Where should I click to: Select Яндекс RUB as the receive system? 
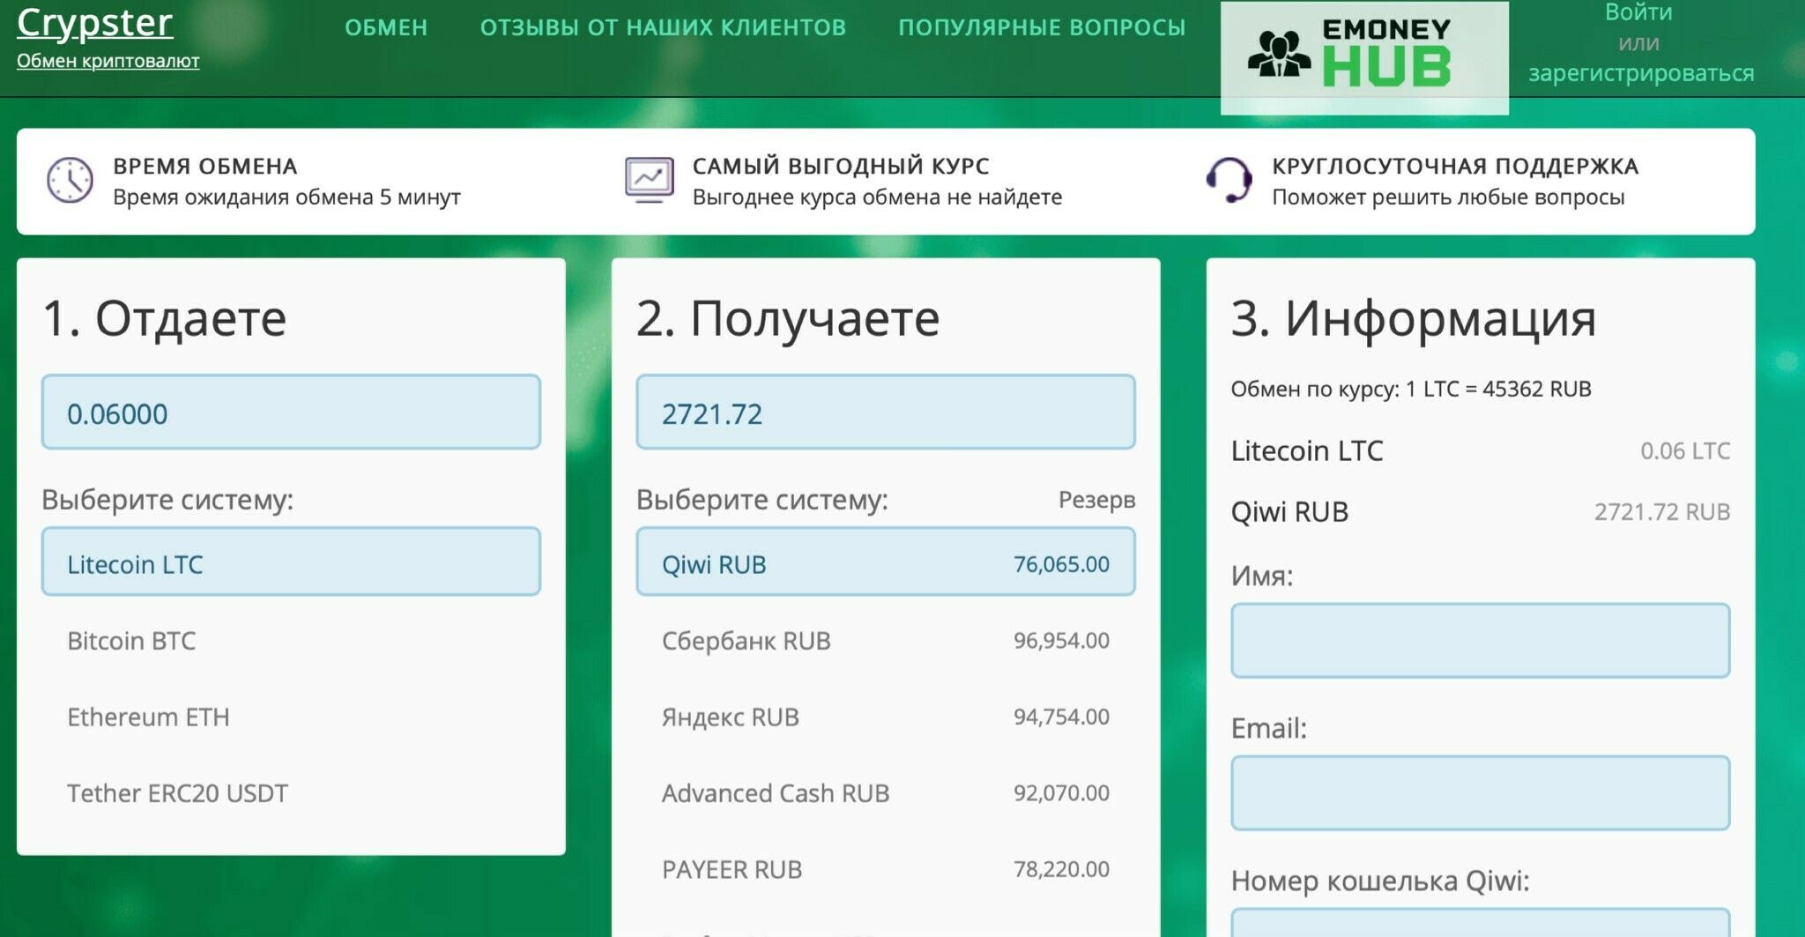886,717
